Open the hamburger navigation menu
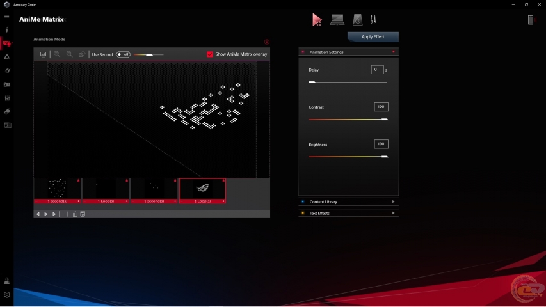This screenshot has width=546, height=307. [6, 16]
